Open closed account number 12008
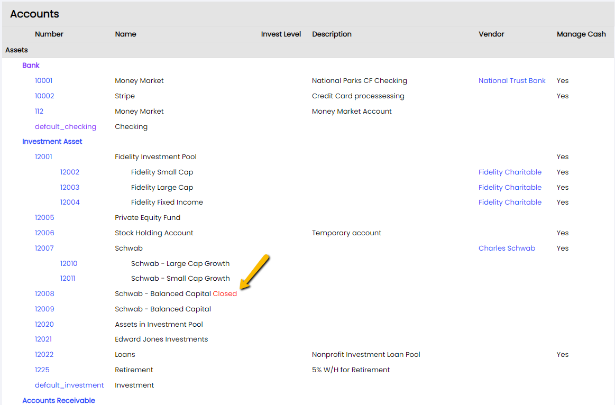Screen dimensions: 615x405 [x=44, y=293]
